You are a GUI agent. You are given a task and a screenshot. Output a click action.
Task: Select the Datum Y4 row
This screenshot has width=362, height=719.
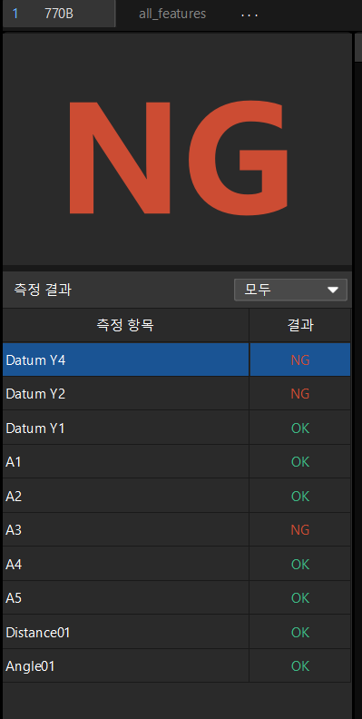click(x=176, y=360)
